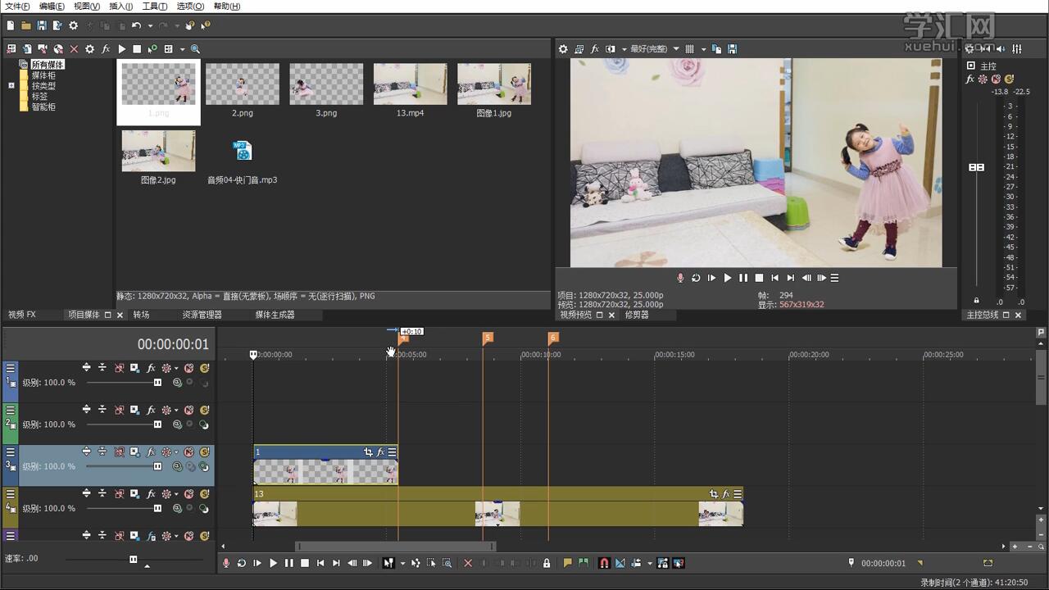Toggle split screen view in preview toolbar
This screenshot has height=590, width=1049.
(x=610, y=49)
